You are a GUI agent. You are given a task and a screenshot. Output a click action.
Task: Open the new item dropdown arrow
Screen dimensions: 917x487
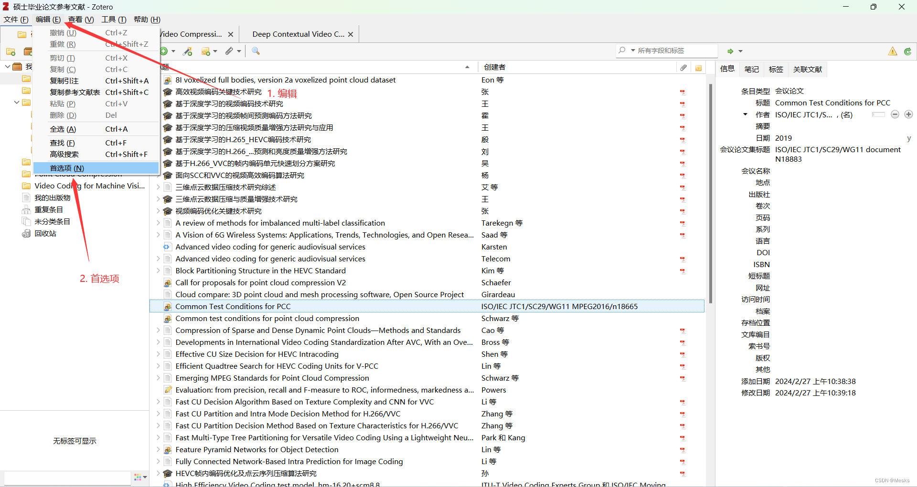click(173, 51)
